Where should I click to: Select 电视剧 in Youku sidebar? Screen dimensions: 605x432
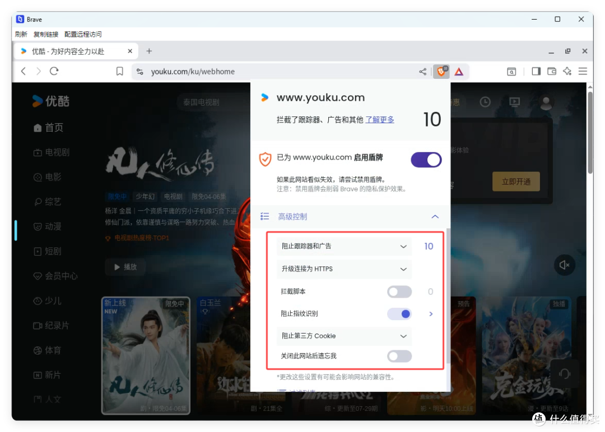(x=52, y=152)
